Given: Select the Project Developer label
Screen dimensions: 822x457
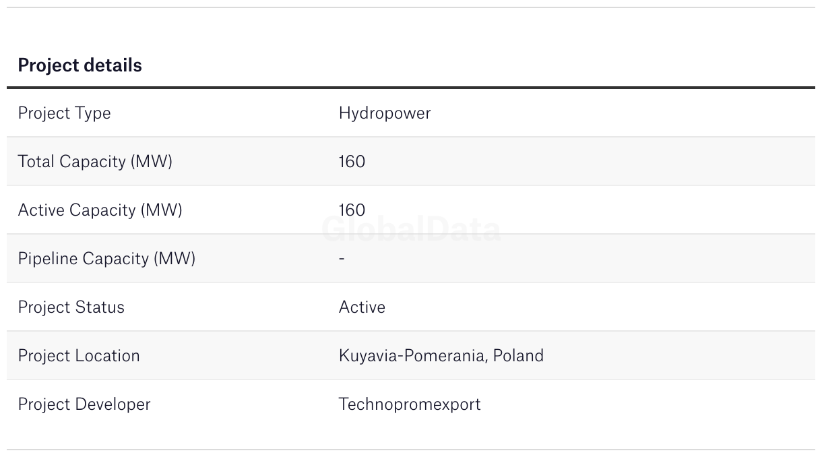Looking at the screenshot, I should [x=84, y=404].
